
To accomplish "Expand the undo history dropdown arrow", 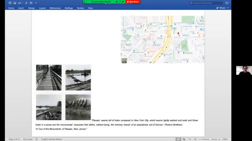I will point(22,3).
